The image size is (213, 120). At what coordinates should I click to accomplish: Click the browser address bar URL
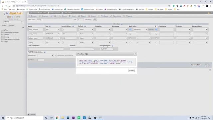[37, 6]
